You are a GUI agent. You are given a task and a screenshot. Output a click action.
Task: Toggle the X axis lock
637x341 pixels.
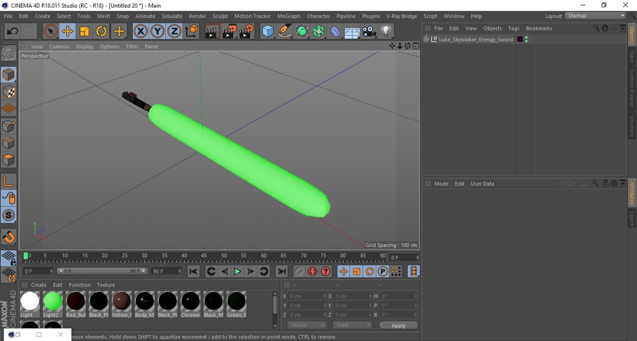tap(140, 32)
